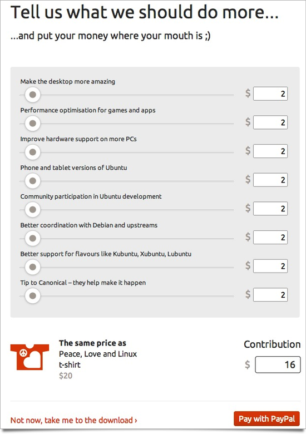306x434 pixels.
Task: Click the amount field for 'Make the desktop more amazing'
Action: (x=270, y=93)
